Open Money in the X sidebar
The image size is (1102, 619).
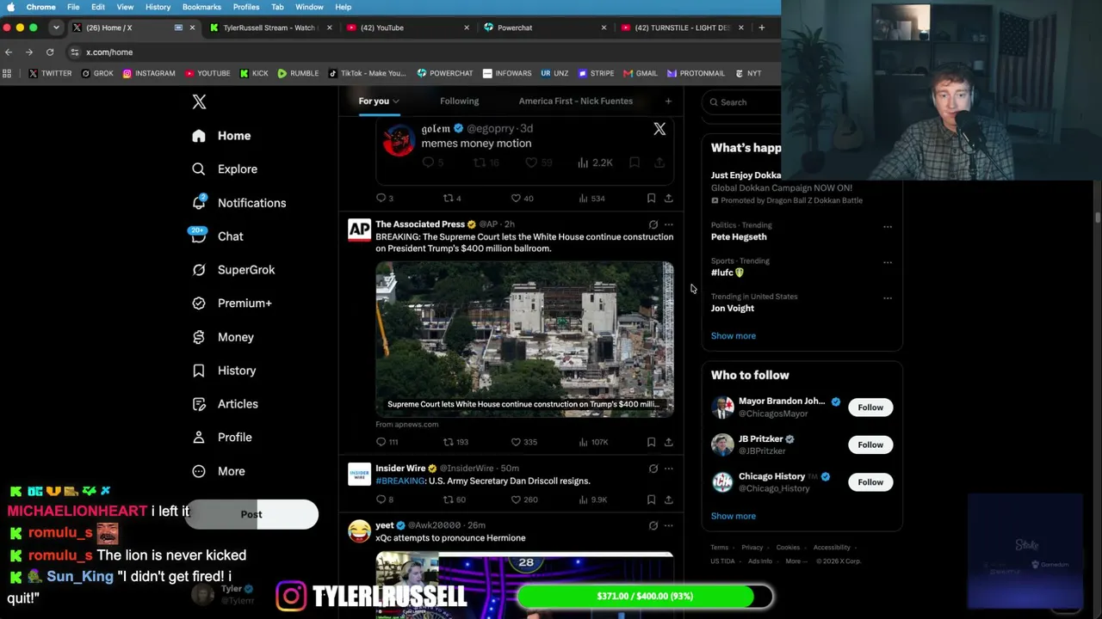pos(223,337)
